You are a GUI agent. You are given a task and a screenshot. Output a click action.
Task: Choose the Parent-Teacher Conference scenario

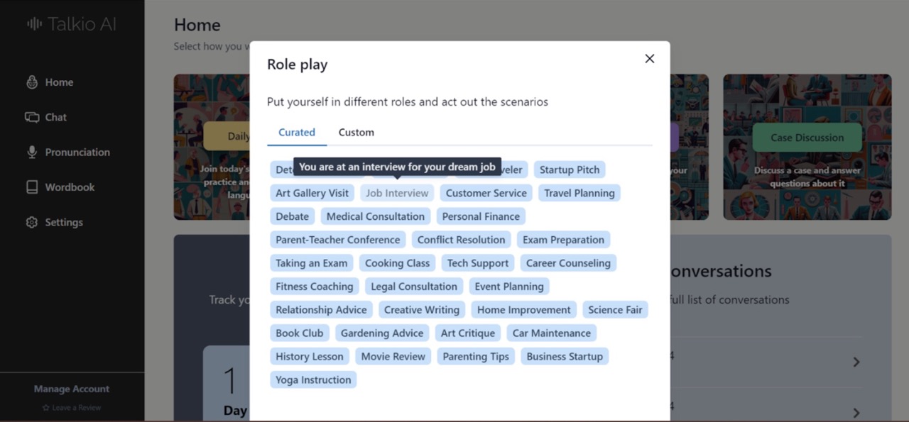click(x=337, y=239)
